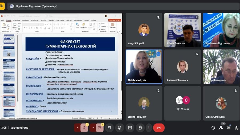Open the Показ слайдів ribbon tab
Image resolution: width=240 pixels, height=135 pixels.
click(x=60, y=20)
